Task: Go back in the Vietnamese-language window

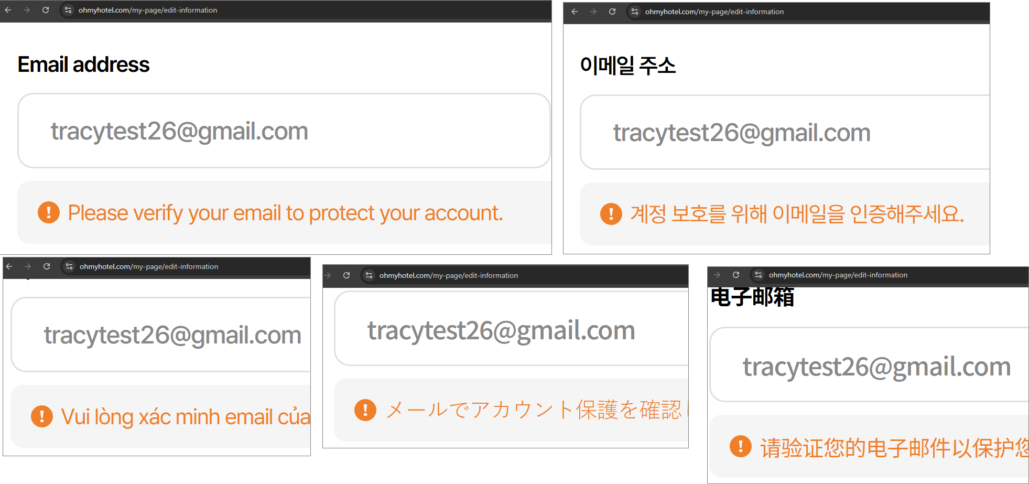Action: (x=9, y=266)
